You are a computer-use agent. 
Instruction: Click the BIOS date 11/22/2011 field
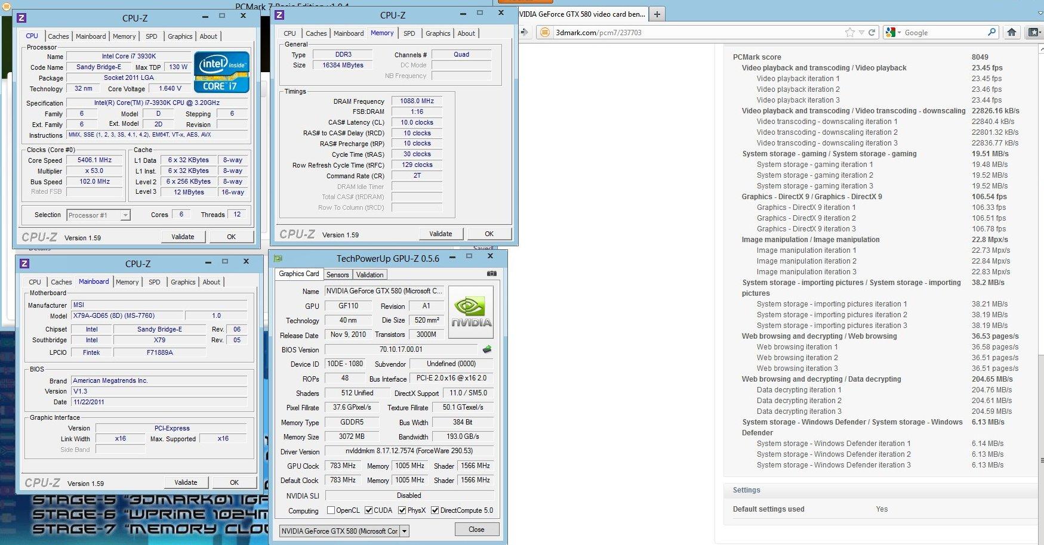tap(159, 402)
